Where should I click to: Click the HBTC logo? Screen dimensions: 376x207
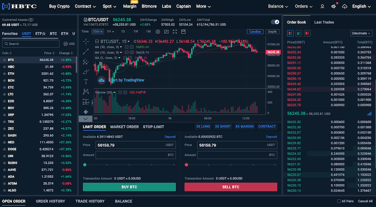point(19,7)
